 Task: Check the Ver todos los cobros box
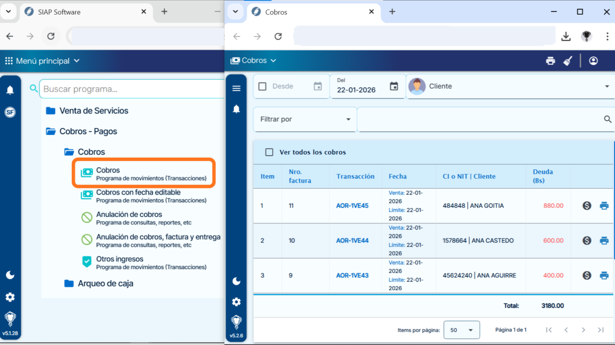[x=269, y=152]
